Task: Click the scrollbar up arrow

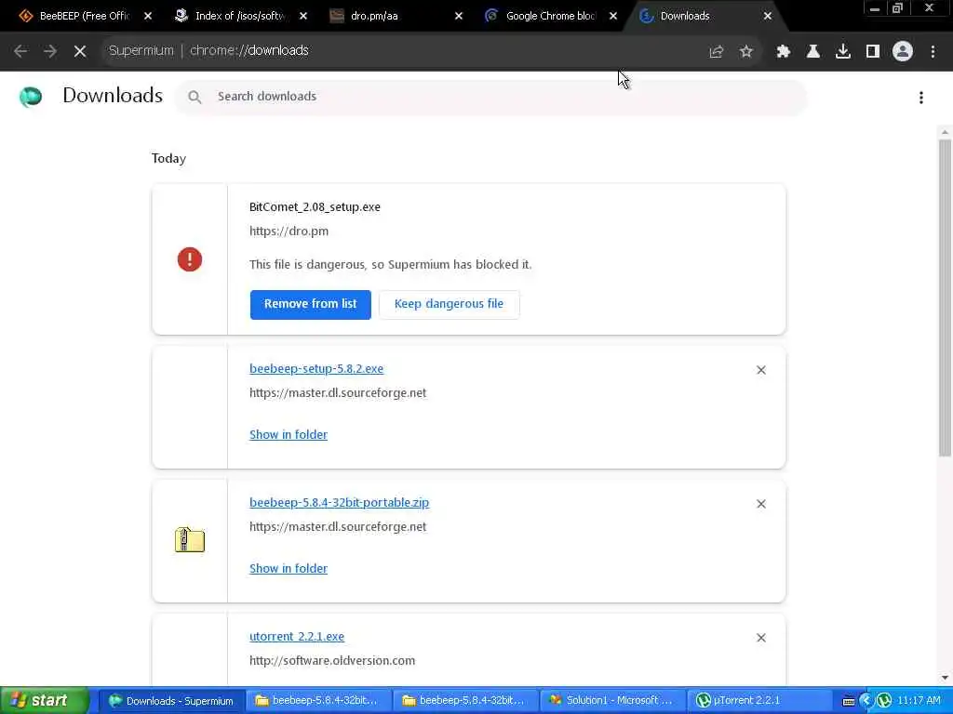Action: (x=945, y=132)
